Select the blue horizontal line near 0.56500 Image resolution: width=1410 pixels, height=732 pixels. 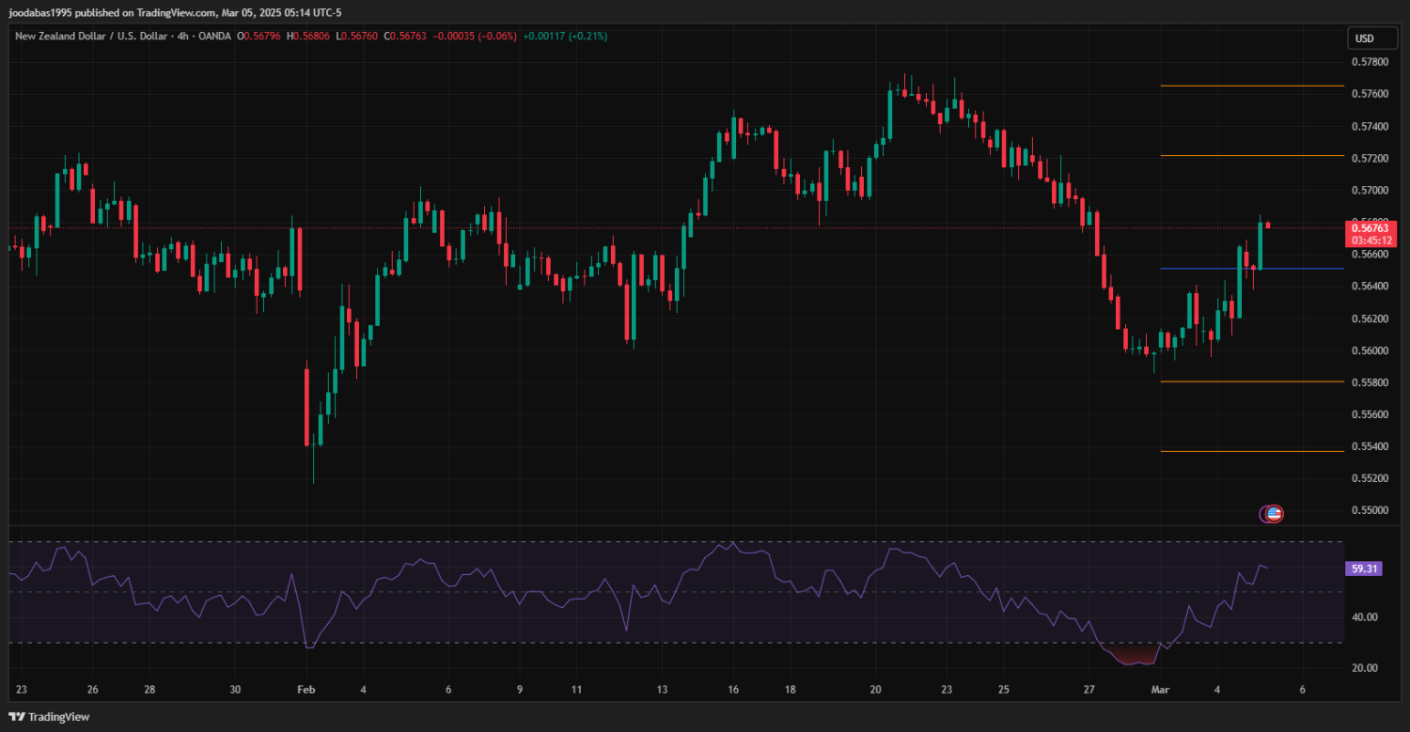pyautogui.click(x=1252, y=269)
